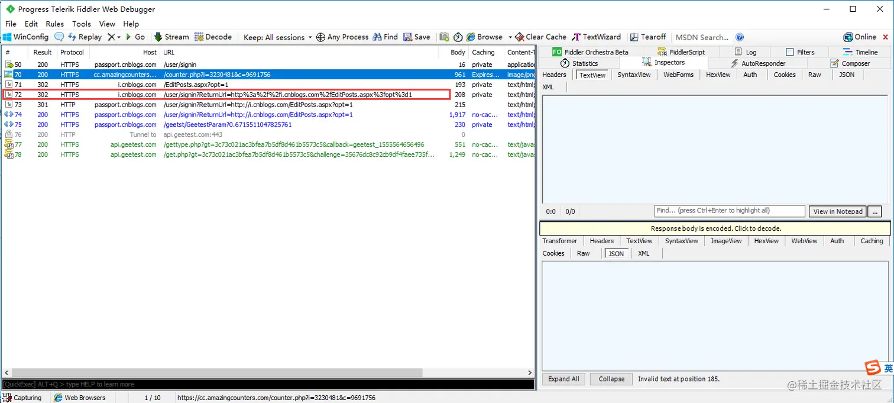The image size is (894, 403).
Task: Open the Log tab
Action: [x=746, y=52]
